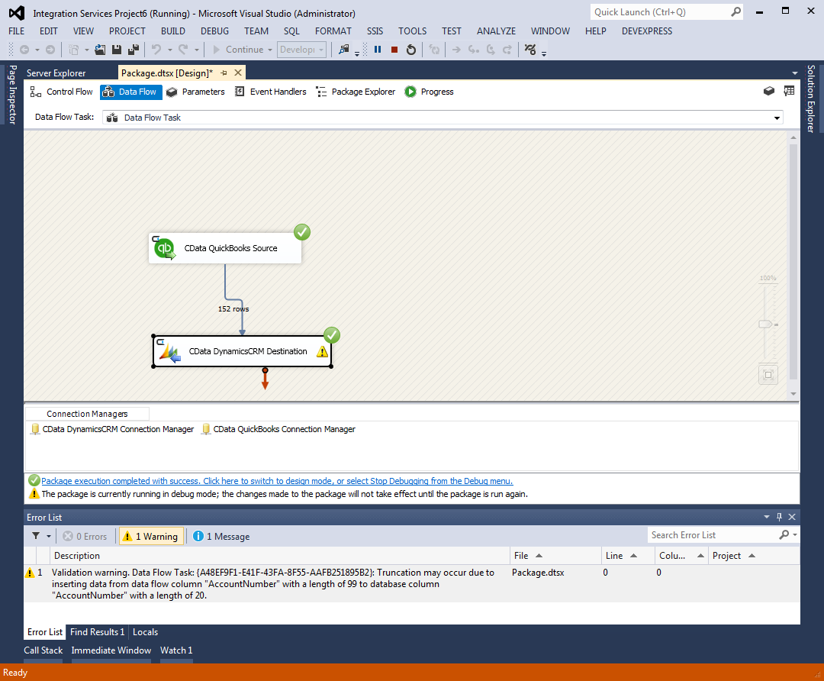Toggle the 0 Errors filter
This screenshot has height=681, width=824.
85,535
